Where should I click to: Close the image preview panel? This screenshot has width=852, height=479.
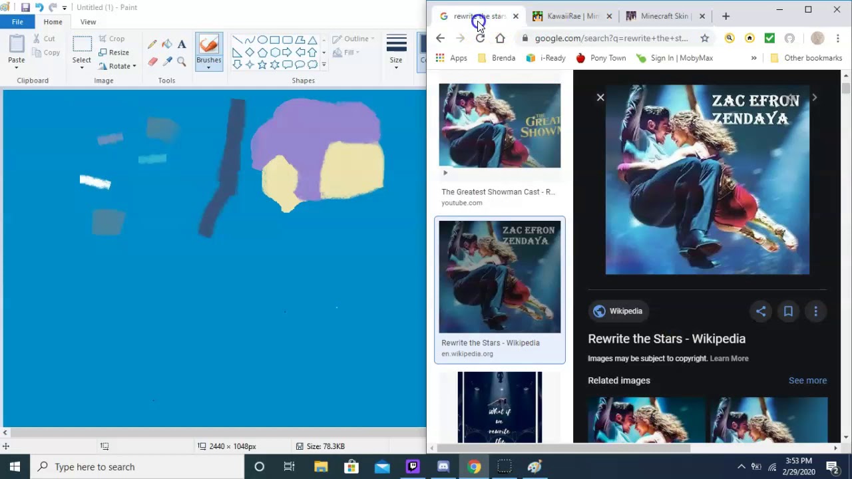click(x=600, y=97)
